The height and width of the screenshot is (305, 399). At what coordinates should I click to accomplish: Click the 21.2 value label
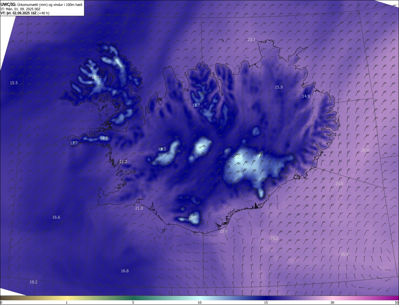tap(123, 162)
